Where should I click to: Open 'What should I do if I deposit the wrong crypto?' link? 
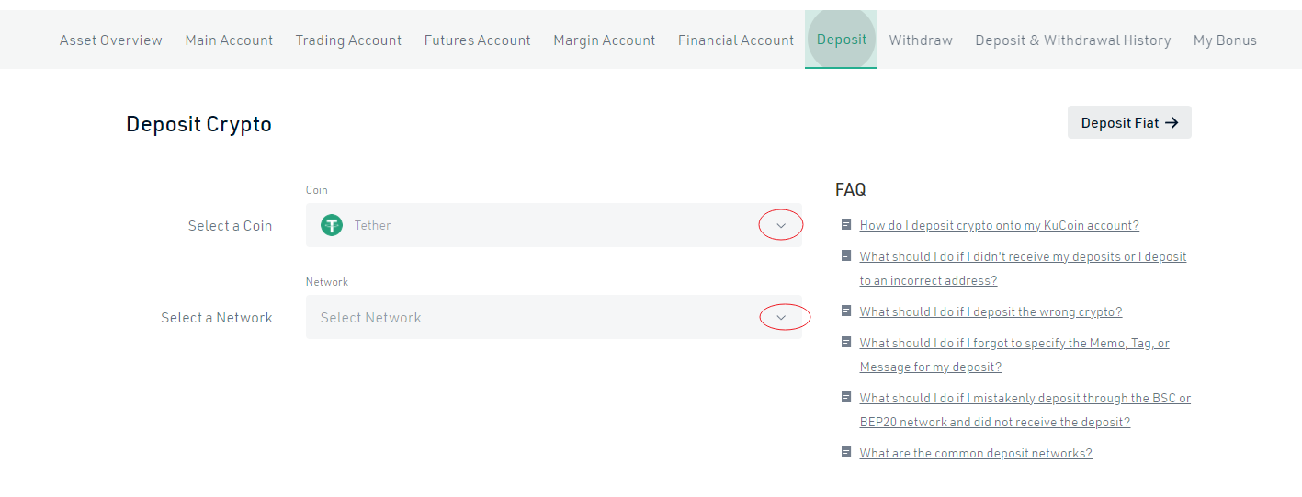point(991,311)
